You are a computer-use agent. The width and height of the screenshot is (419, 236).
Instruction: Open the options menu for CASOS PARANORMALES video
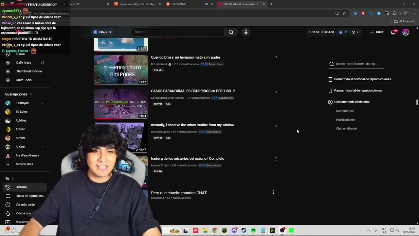click(276, 91)
